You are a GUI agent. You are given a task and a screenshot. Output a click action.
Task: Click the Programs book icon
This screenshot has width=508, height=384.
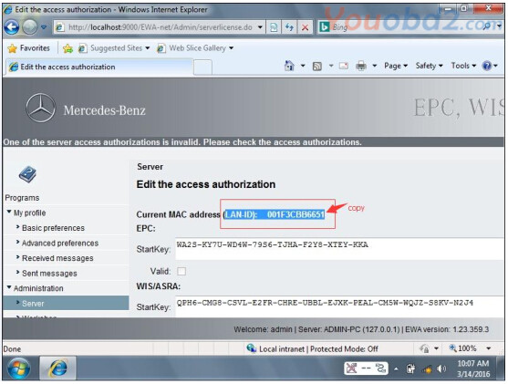27,174
